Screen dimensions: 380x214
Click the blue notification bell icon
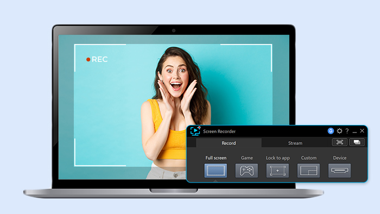[331, 131]
